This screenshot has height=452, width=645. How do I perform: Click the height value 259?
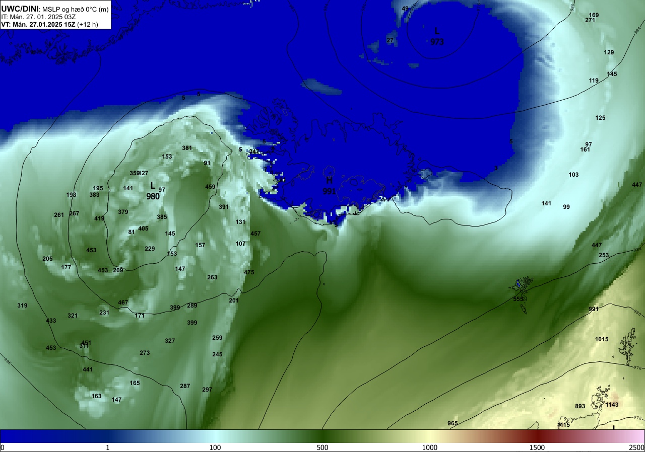point(217,338)
